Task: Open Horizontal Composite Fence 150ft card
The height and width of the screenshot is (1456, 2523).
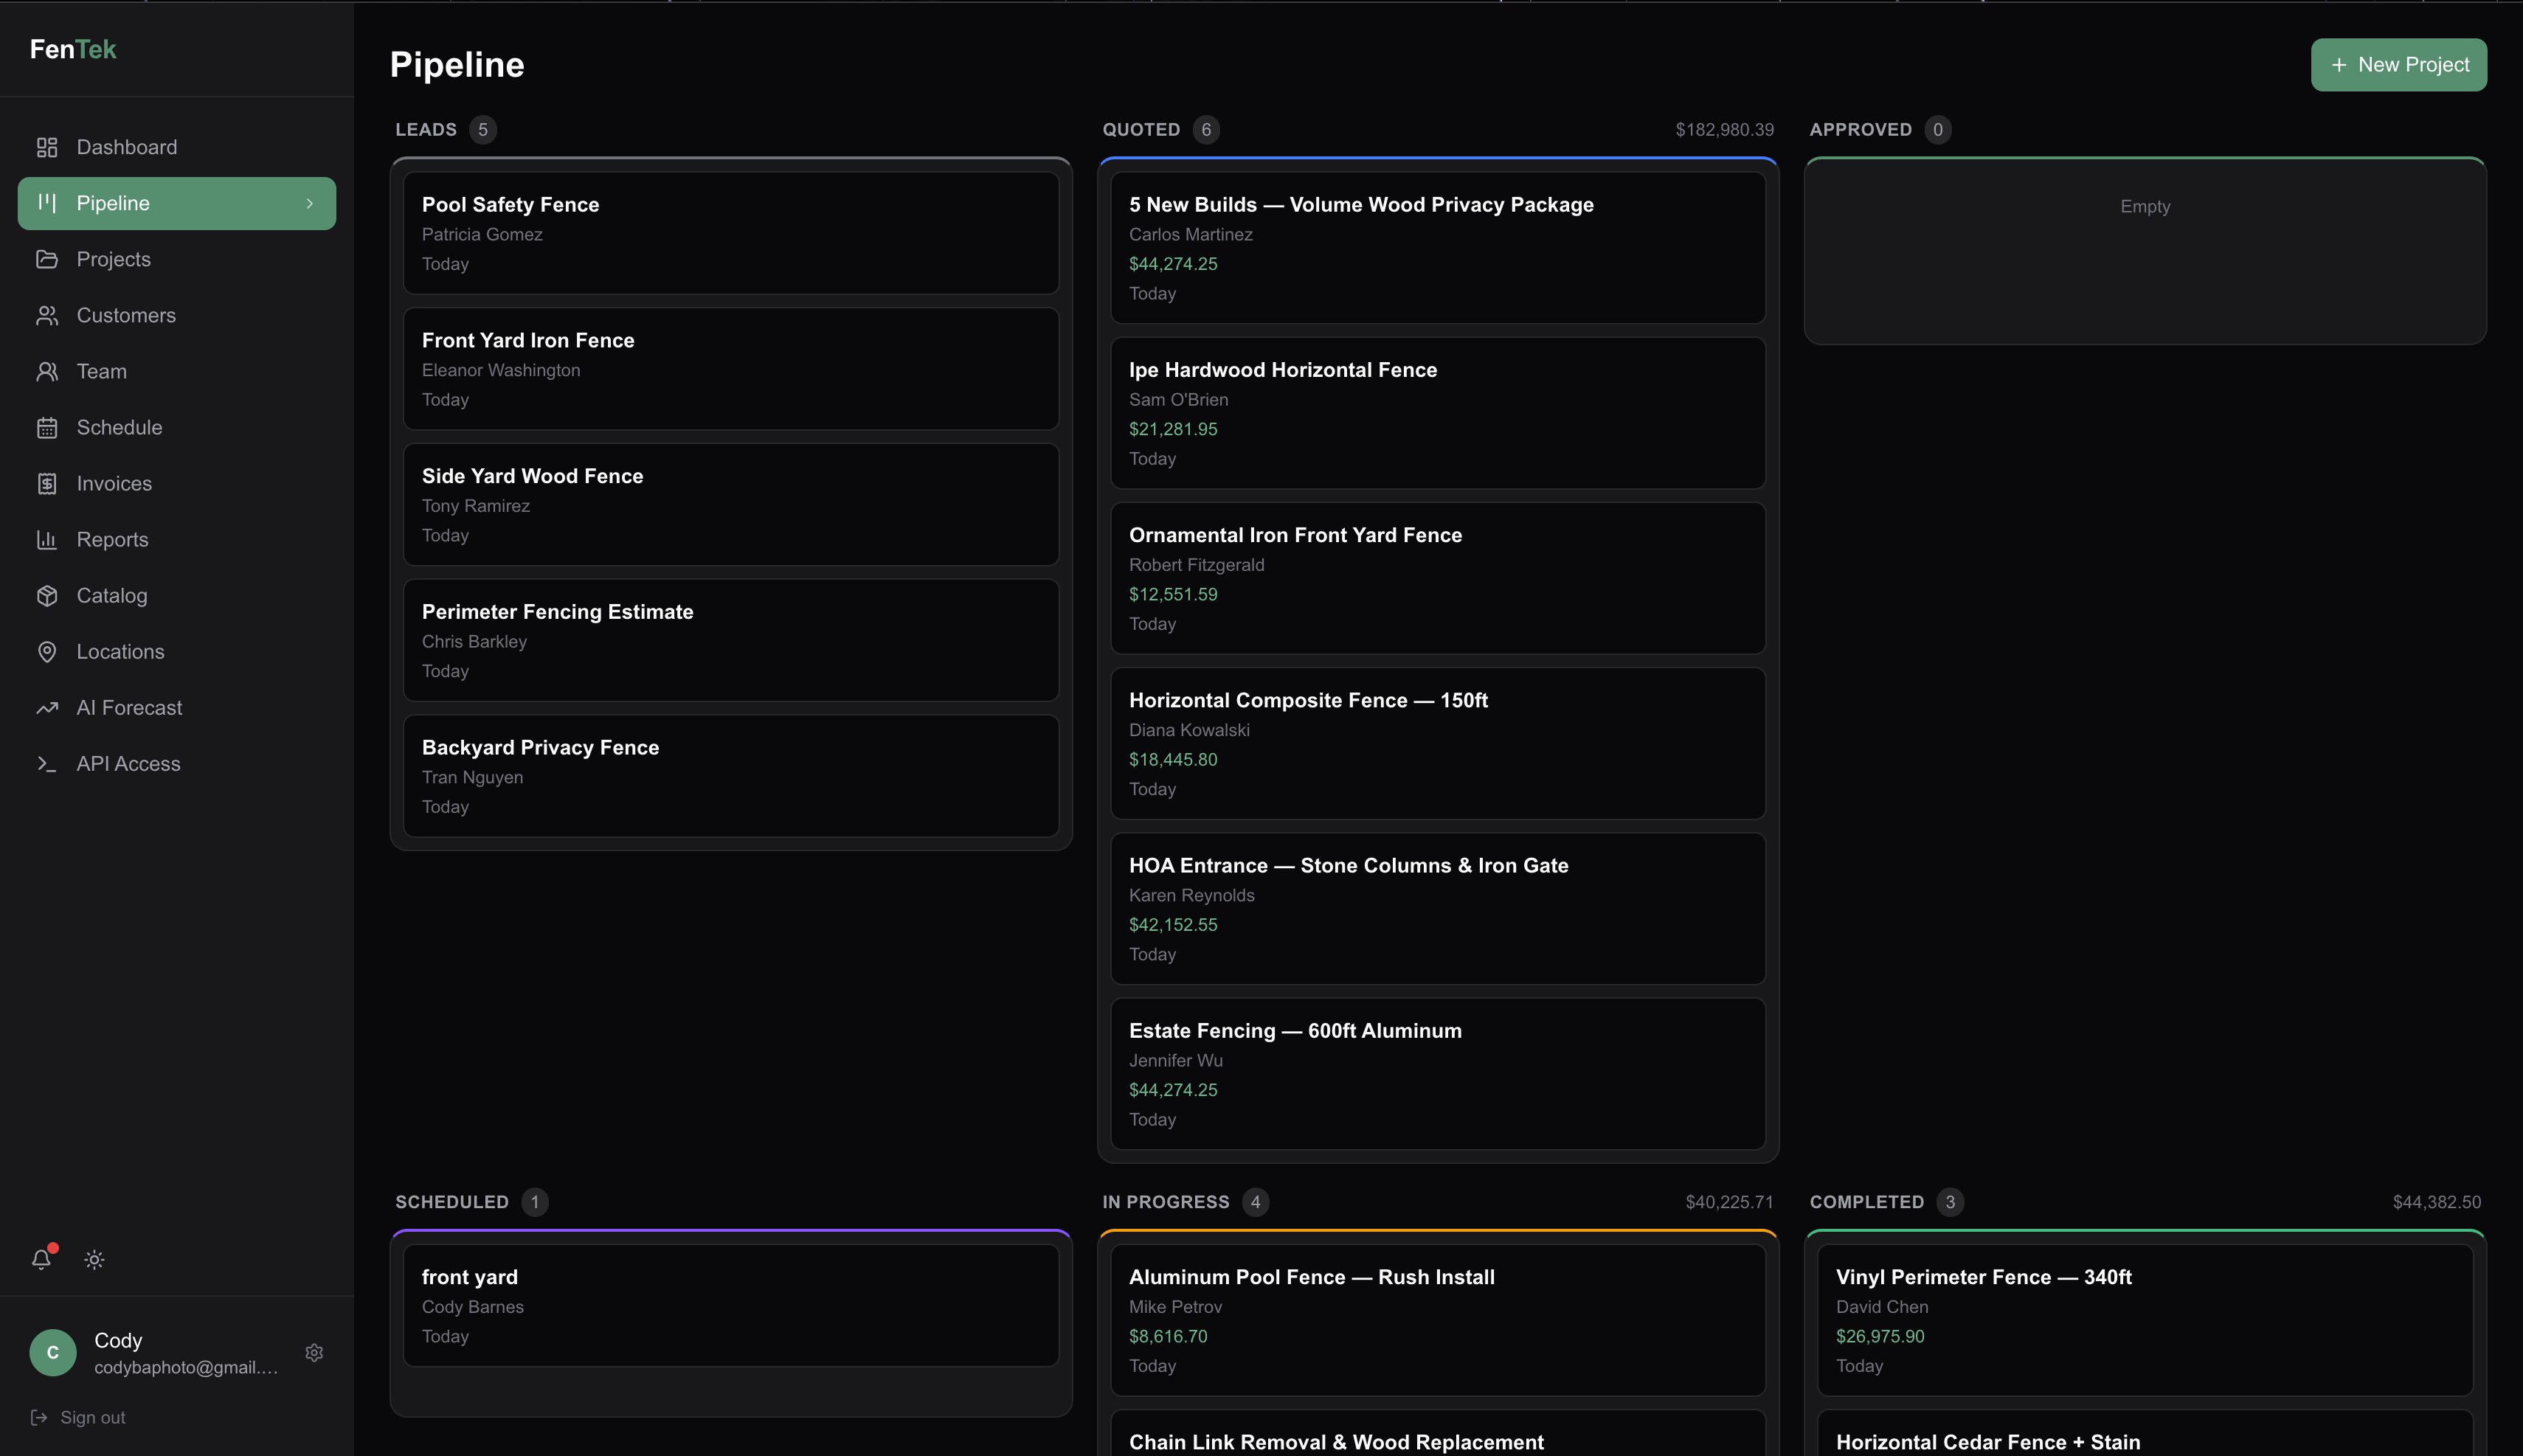Action: click(1438, 743)
